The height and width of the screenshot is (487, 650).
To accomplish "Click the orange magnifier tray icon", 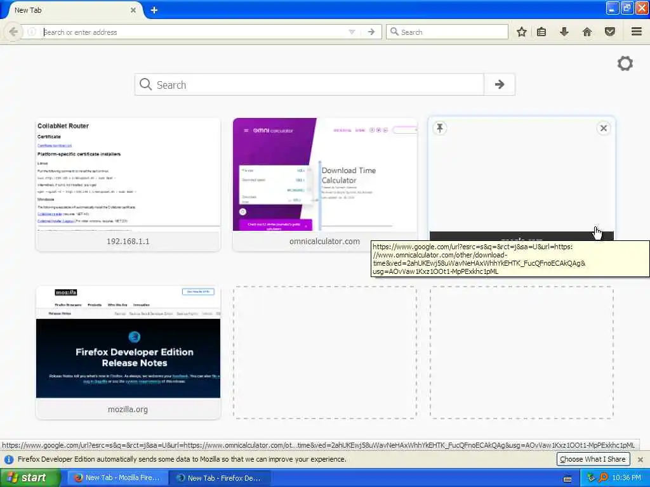I will [x=603, y=478].
